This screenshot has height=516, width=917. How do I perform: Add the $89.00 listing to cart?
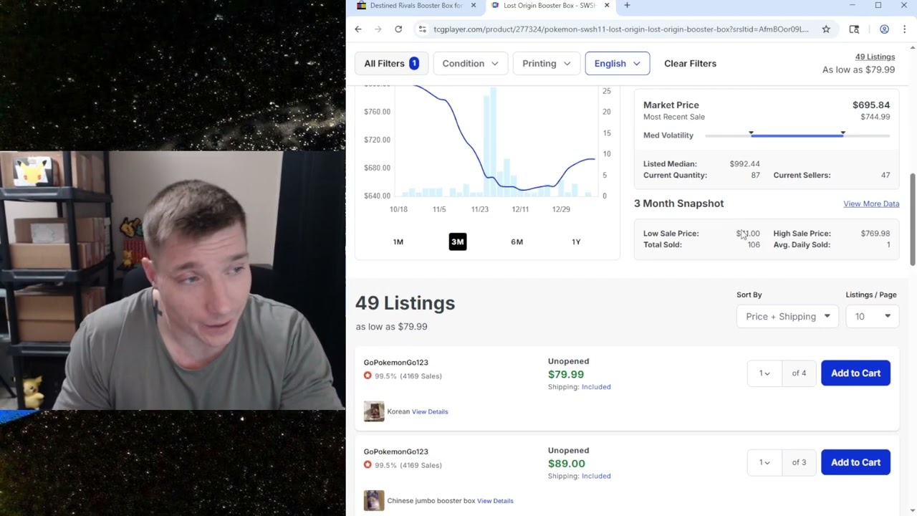[855, 462]
